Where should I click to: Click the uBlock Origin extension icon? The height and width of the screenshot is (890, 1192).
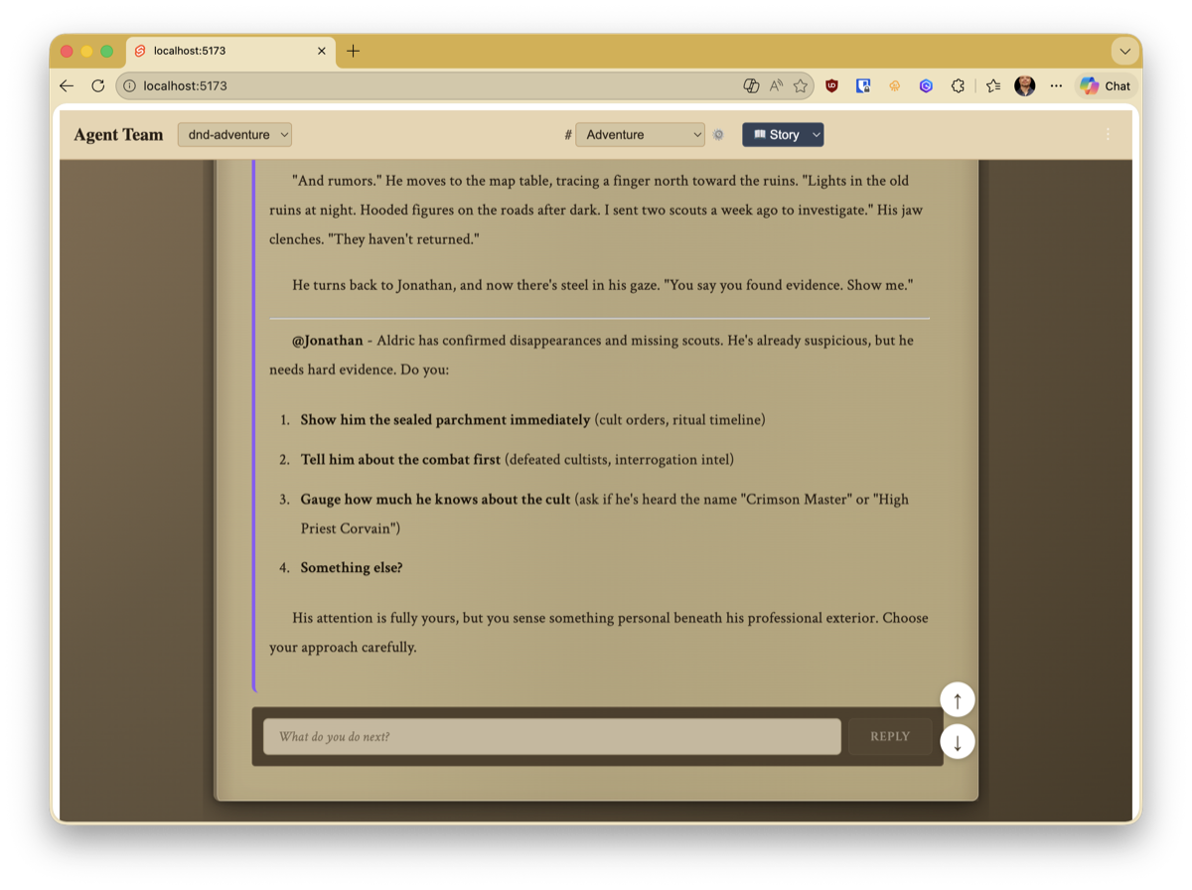coord(831,86)
